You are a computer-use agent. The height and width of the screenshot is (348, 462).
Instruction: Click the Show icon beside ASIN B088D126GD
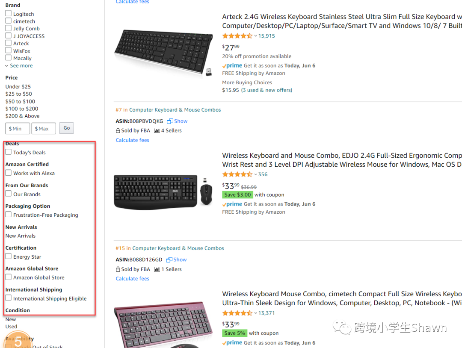click(x=169, y=260)
